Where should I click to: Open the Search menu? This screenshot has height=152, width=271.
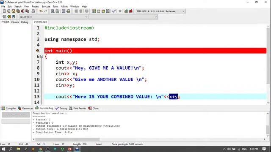[18, 7]
